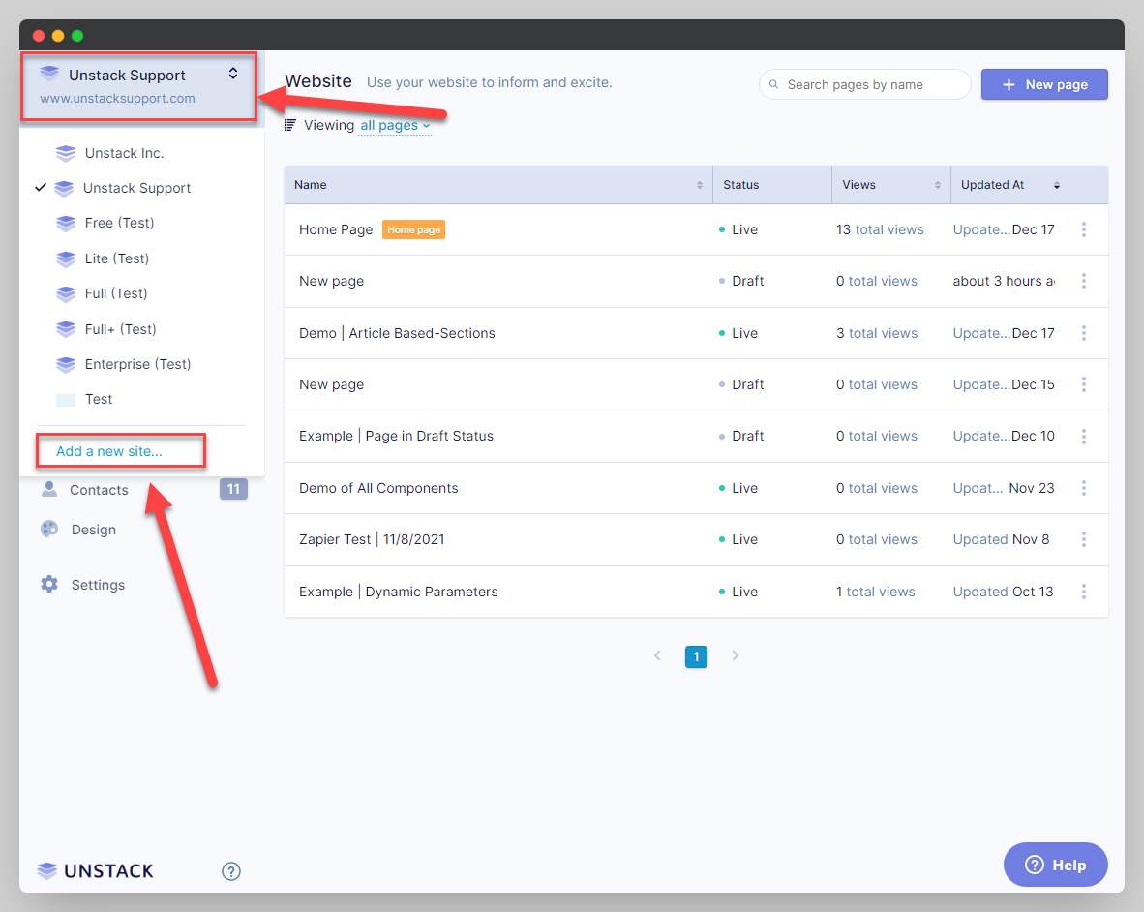
Task: Select the Full+ (Test) site icon
Action: click(x=66, y=329)
